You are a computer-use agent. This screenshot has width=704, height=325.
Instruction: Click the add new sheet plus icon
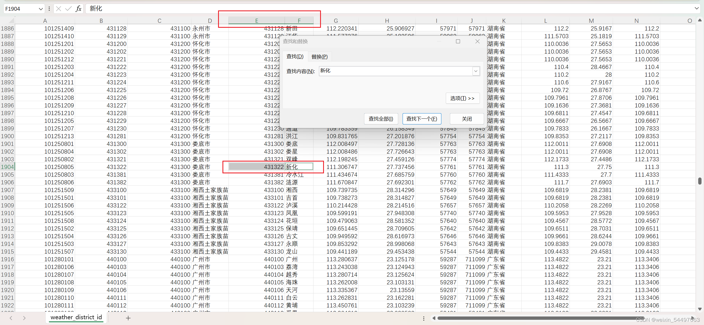(x=128, y=318)
